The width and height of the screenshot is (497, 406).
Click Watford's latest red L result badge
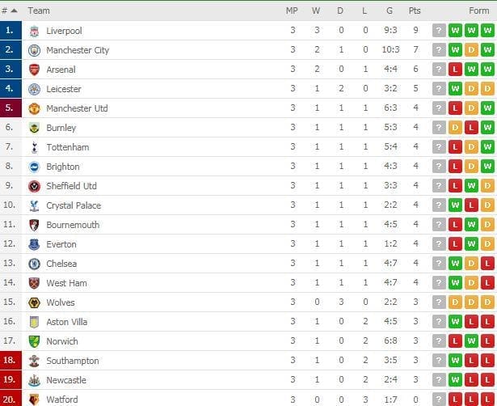coord(488,399)
